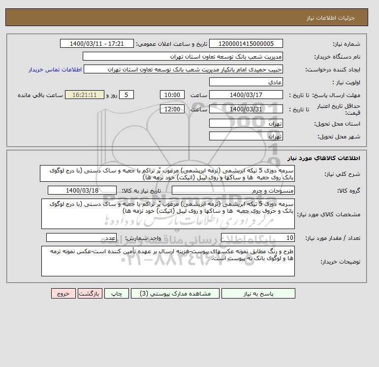Click the پاسخ به نیاز button

click(x=258, y=294)
